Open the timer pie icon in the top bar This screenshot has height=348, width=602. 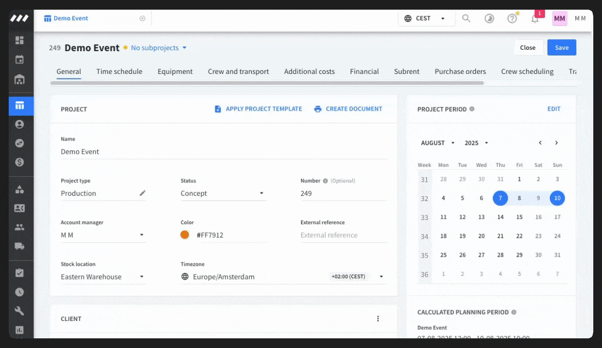point(489,18)
